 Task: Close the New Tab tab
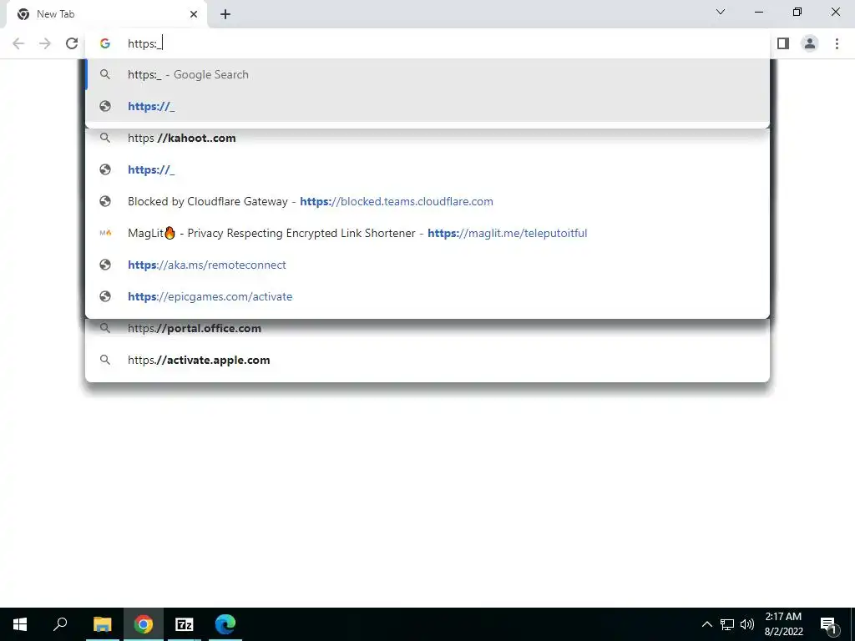194,14
